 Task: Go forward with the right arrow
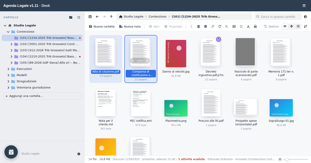click(104, 17)
